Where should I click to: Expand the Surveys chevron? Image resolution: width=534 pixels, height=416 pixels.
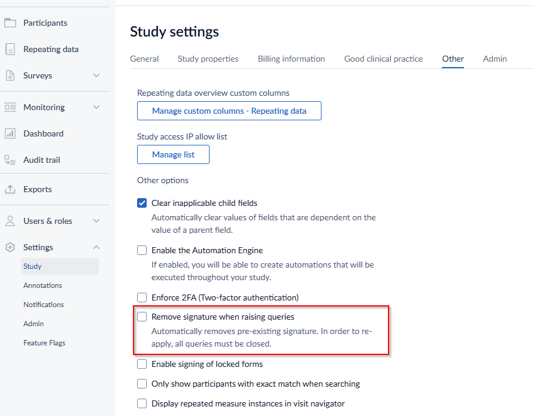coord(96,75)
